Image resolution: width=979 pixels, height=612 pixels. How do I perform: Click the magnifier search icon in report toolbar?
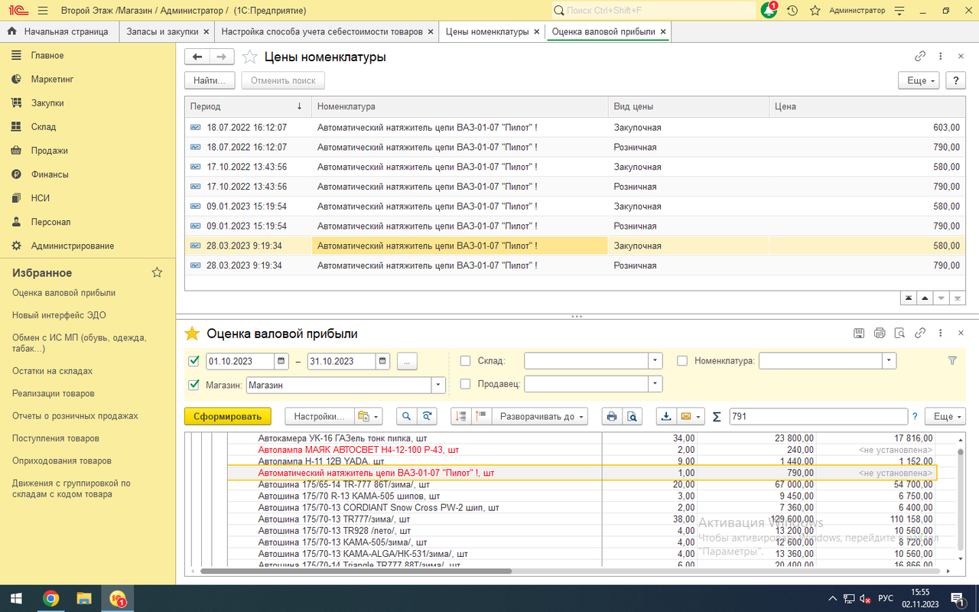tap(406, 416)
